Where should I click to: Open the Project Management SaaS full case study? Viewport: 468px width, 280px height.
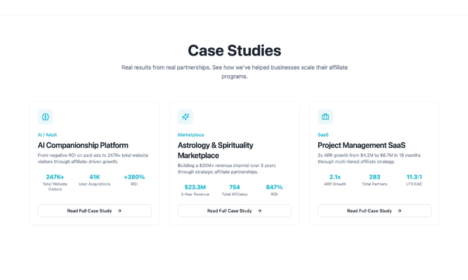[374, 211]
